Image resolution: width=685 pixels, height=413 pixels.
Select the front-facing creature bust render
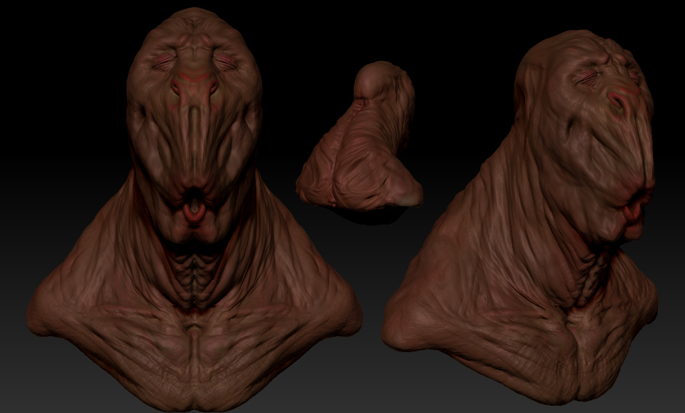pos(194,209)
